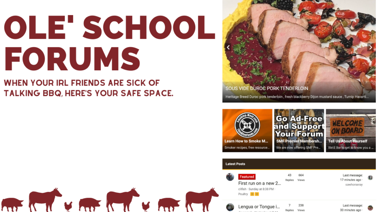Viewport: 378px width, 212px height.
Task: Open the Sous Vide Duroc Pork Tenderloin title
Action: [267, 88]
